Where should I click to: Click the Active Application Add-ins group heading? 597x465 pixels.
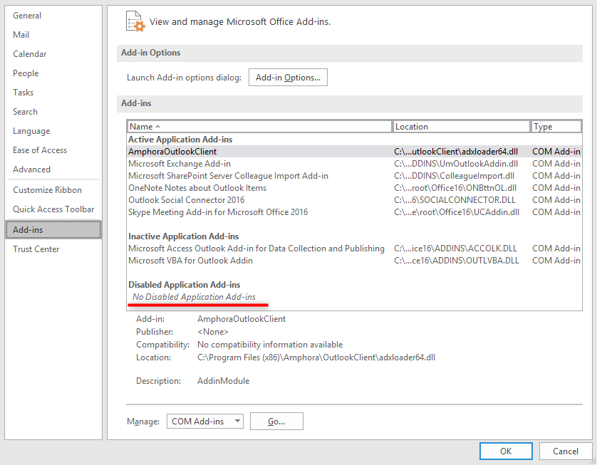[x=180, y=140]
